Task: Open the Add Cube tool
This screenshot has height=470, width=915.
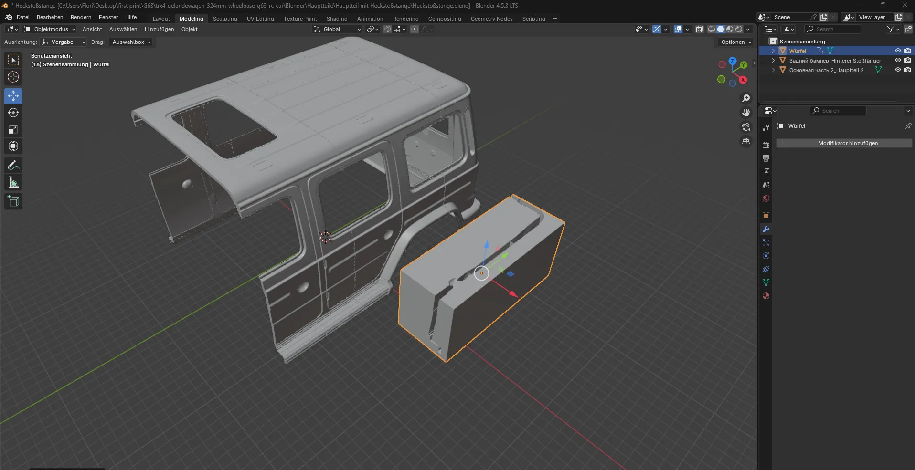Action: pyautogui.click(x=13, y=201)
